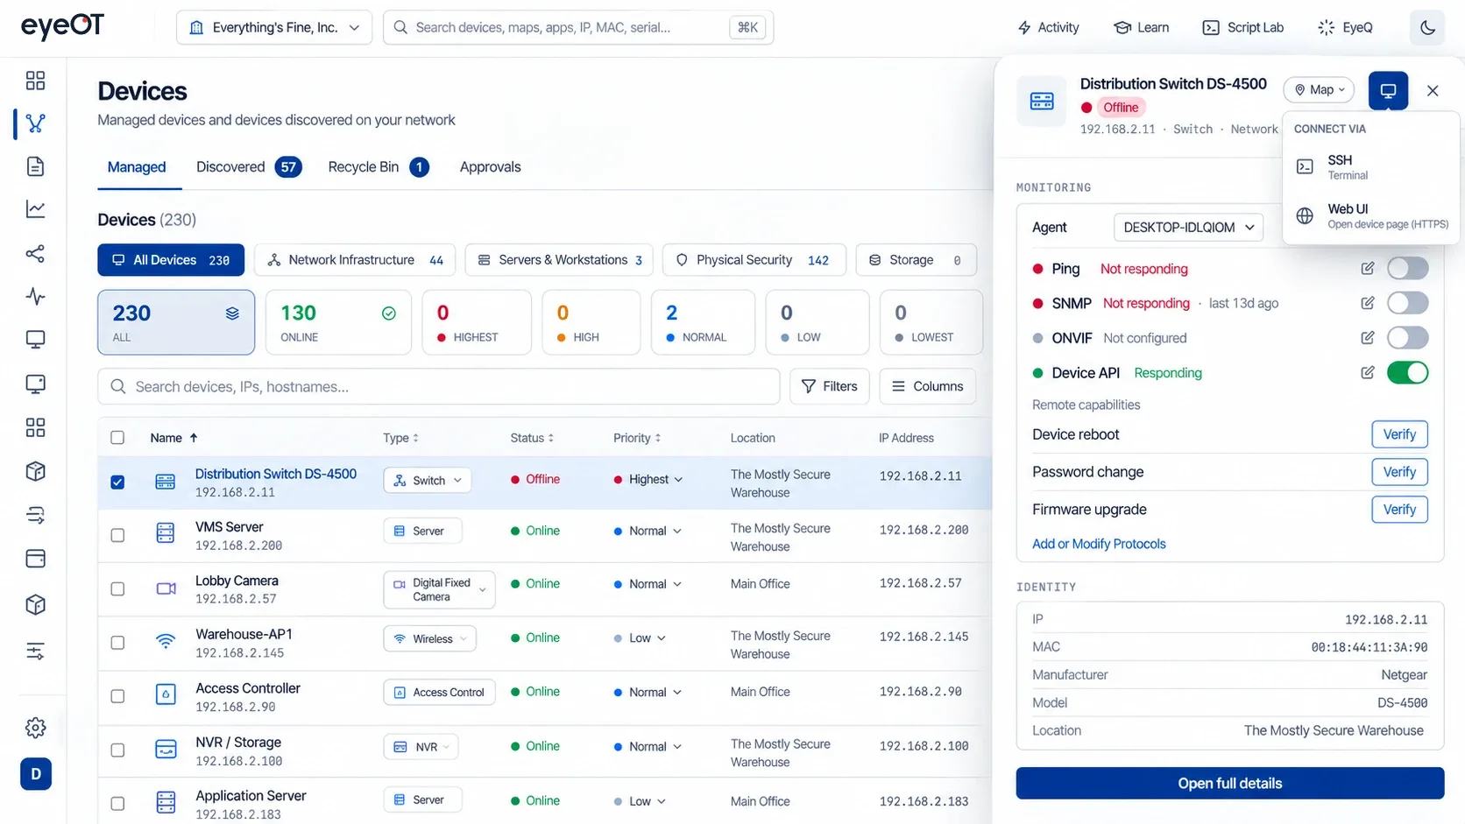Switch to the Discovered tab
The width and height of the screenshot is (1465, 824).
(249, 167)
